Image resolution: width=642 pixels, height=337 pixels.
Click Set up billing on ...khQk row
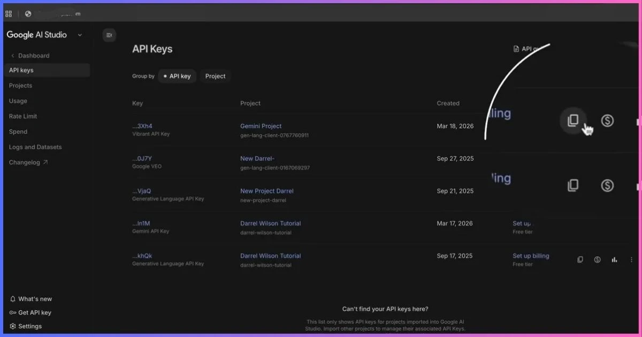click(531, 256)
